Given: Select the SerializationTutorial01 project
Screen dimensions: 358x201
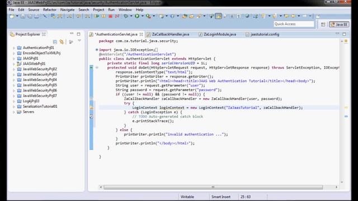Looking at the screenshot, I should pyautogui.click(x=40, y=107).
